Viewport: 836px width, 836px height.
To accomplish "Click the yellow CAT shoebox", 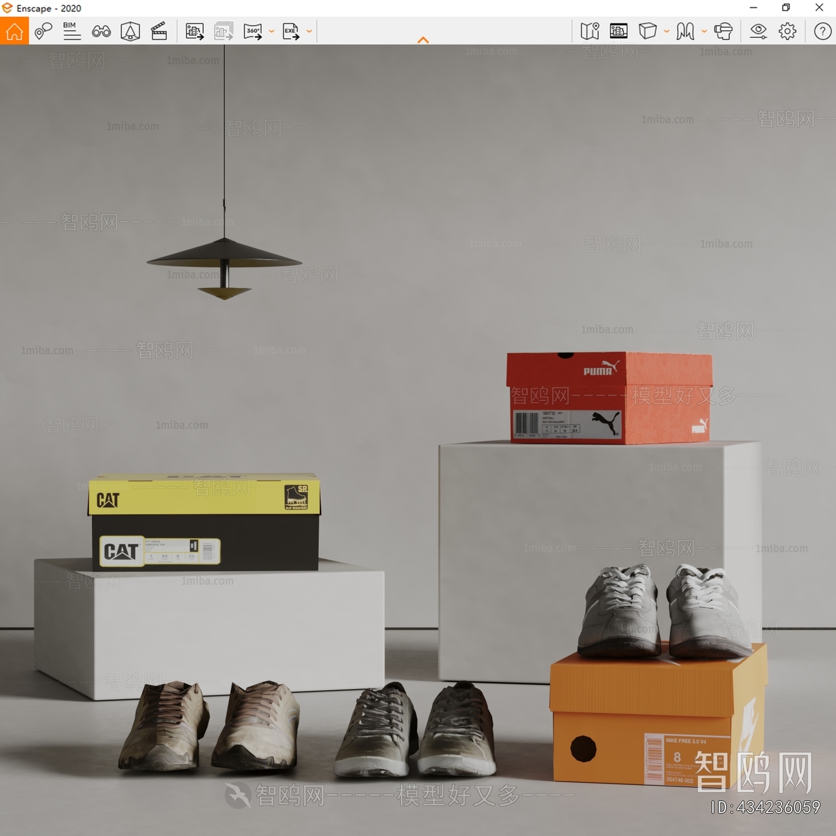I will (x=204, y=522).
